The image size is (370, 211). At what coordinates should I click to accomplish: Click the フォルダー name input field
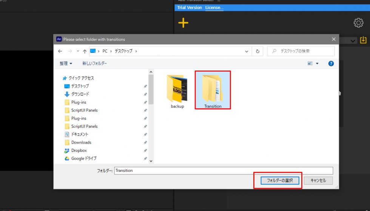click(224, 170)
